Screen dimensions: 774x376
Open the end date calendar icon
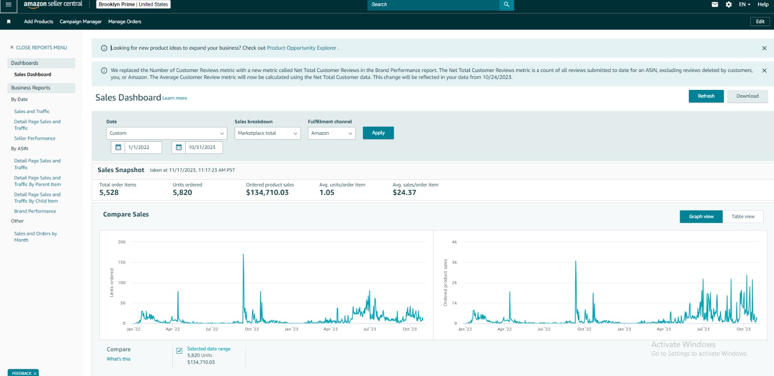[179, 147]
